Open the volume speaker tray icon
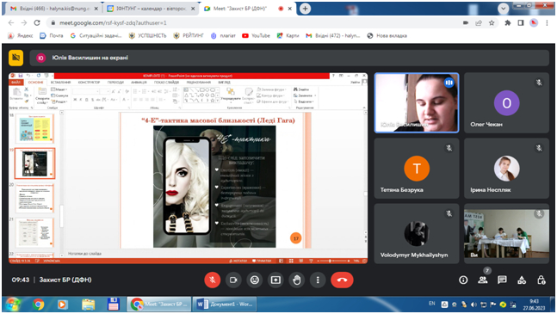The height and width of the screenshot is (314, 557). pyautogui.click(x=473, y=305)
